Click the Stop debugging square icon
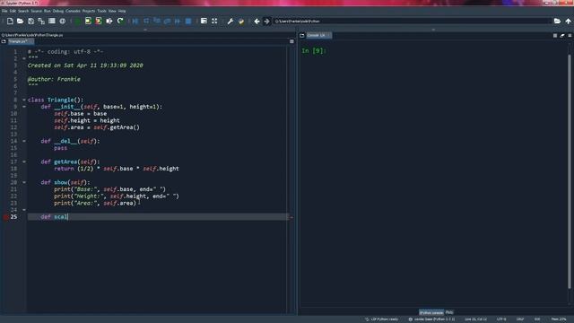This screenshot has width=574, height=323. [188, 22]
